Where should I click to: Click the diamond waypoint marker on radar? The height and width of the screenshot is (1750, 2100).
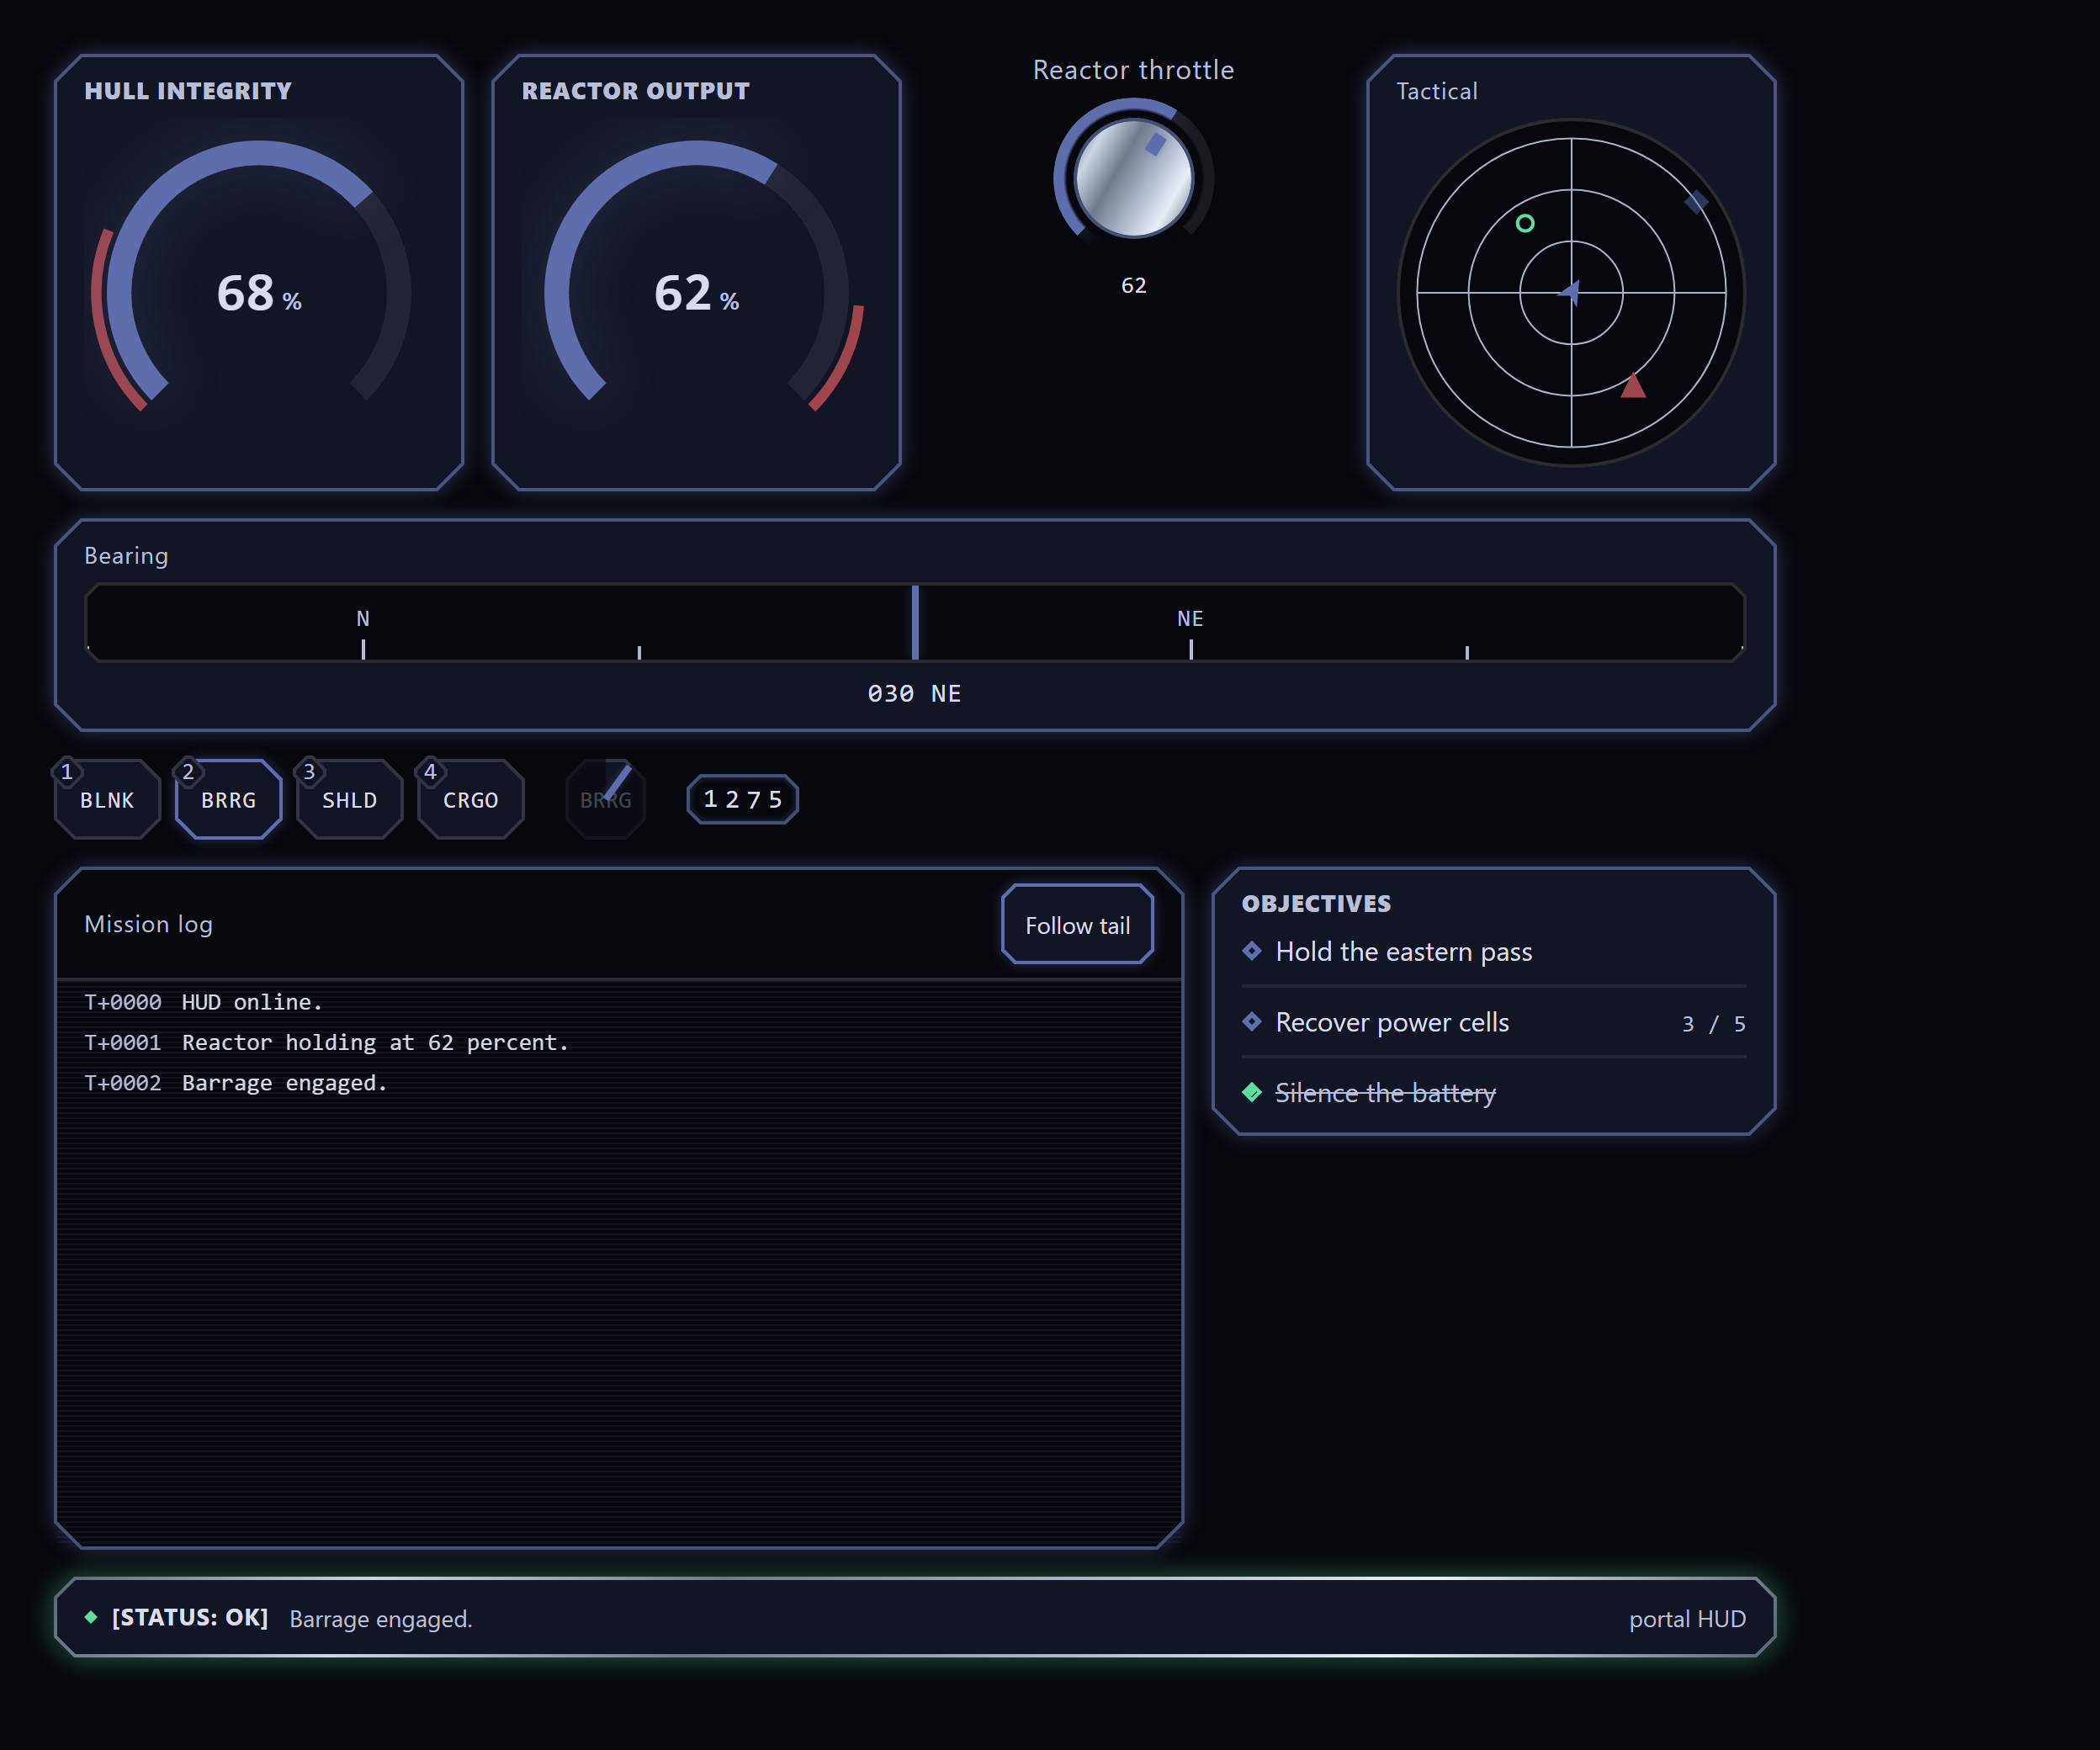pyautogui.click(x=1696, y=202)
